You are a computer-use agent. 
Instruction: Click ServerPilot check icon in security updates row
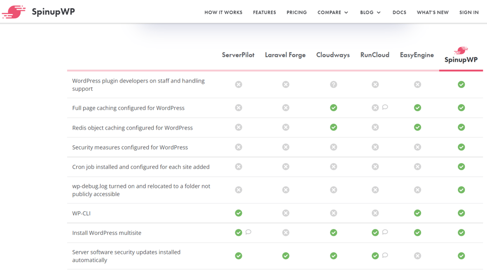(239, 256)
